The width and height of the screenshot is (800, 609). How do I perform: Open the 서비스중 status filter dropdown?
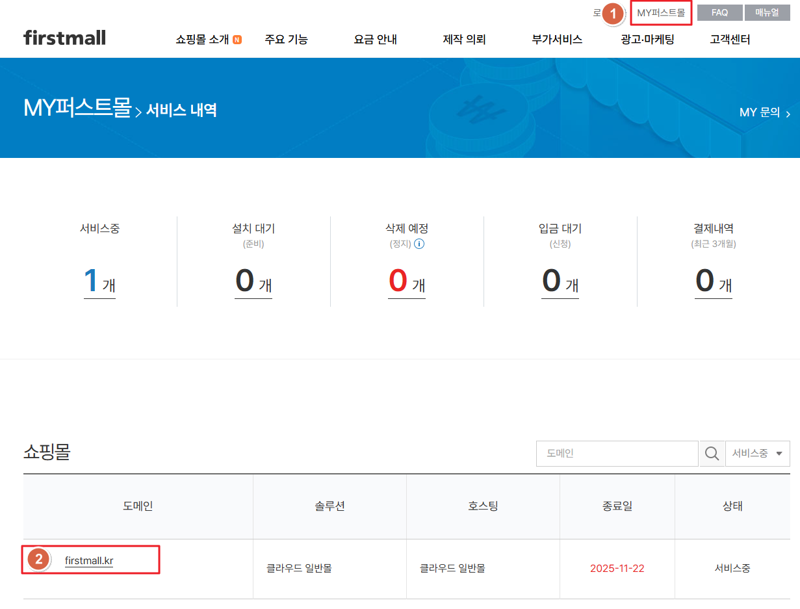tap(758, 454)
